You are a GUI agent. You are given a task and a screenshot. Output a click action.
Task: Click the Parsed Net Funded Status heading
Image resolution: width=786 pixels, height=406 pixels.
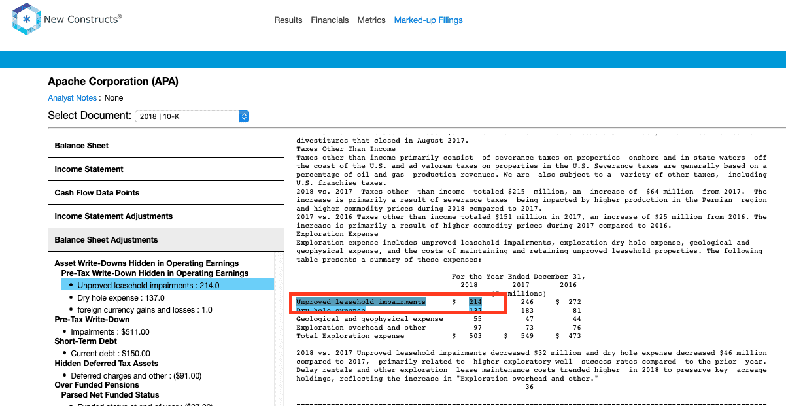click(x=111, y=395)
